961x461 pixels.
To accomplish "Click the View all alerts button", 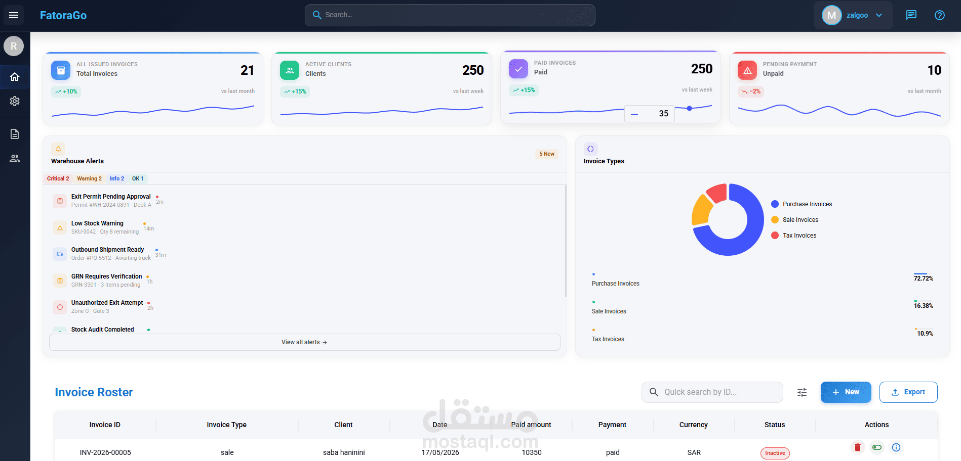I will tap(305, 342).
